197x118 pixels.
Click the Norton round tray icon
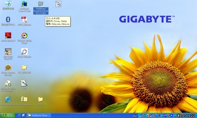pyautogui.click(x=148, y=115)
